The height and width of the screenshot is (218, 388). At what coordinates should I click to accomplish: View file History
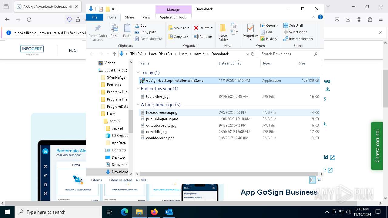(x=269, y=39)
